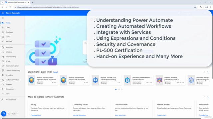213x119 pixels.
Task: Click the Troubleshoot link
Action: pyautogui.click(x=204, y=115)
